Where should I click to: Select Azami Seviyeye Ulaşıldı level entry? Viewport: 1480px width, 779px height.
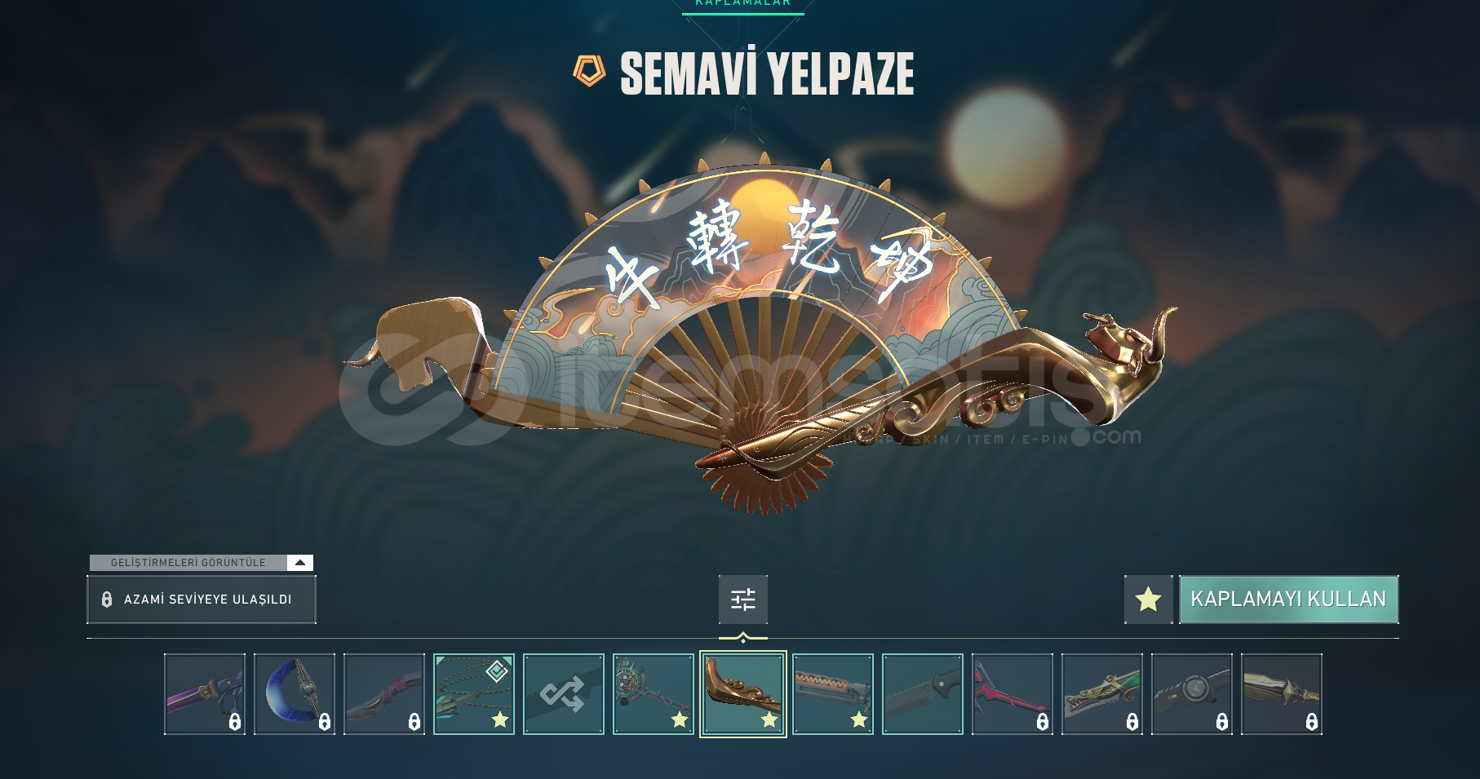click(x=201, y=600)
